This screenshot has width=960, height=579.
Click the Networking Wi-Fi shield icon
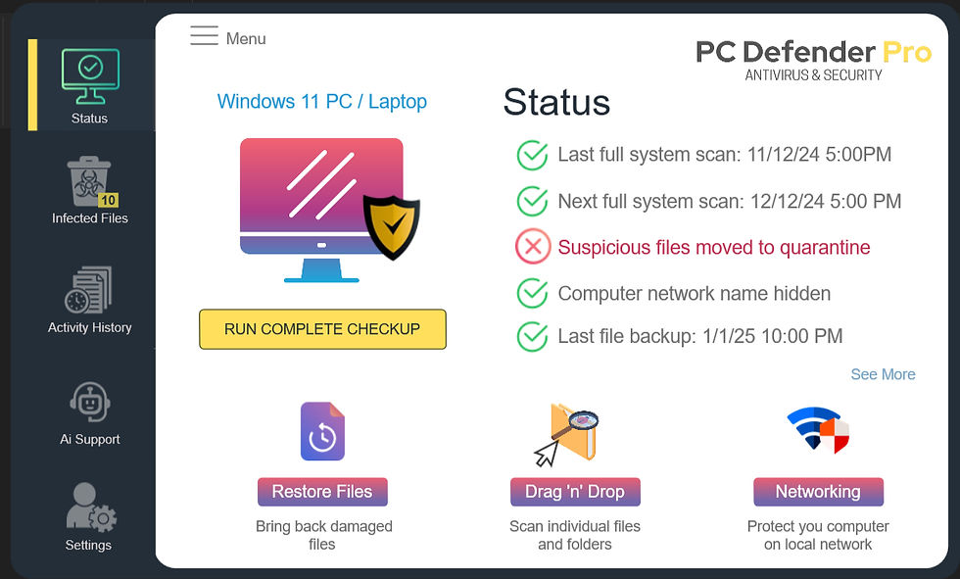pos(818,431)
